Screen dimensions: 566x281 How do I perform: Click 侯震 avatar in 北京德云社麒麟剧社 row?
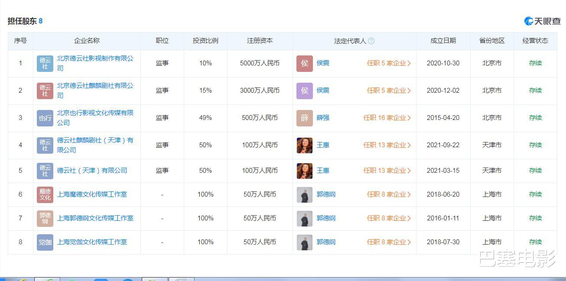(305, 90)
